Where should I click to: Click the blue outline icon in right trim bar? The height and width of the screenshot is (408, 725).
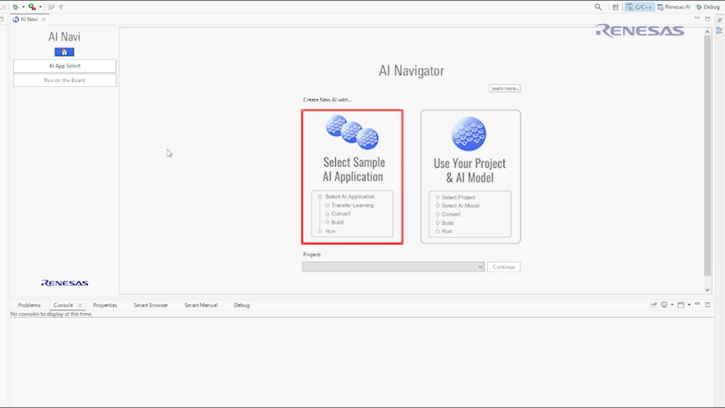(x=719, y=30)
